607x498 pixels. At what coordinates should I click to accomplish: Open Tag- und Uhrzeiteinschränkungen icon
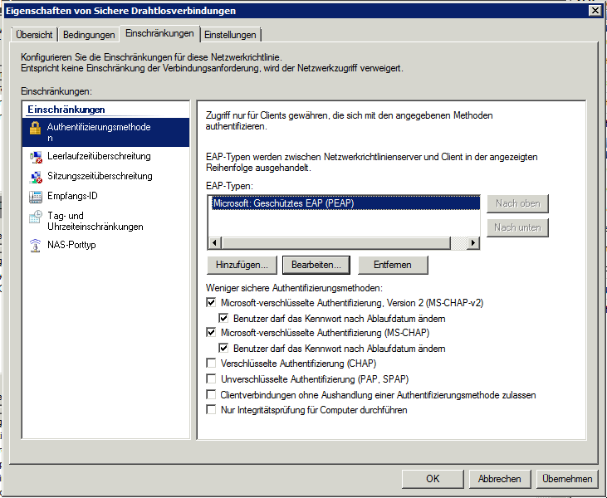pos(35,217)
